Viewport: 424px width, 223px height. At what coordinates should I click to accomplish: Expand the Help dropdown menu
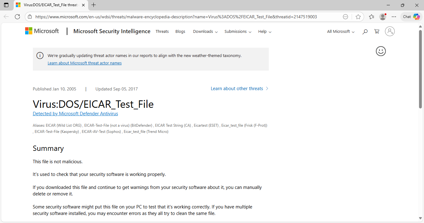click(265, 32)
